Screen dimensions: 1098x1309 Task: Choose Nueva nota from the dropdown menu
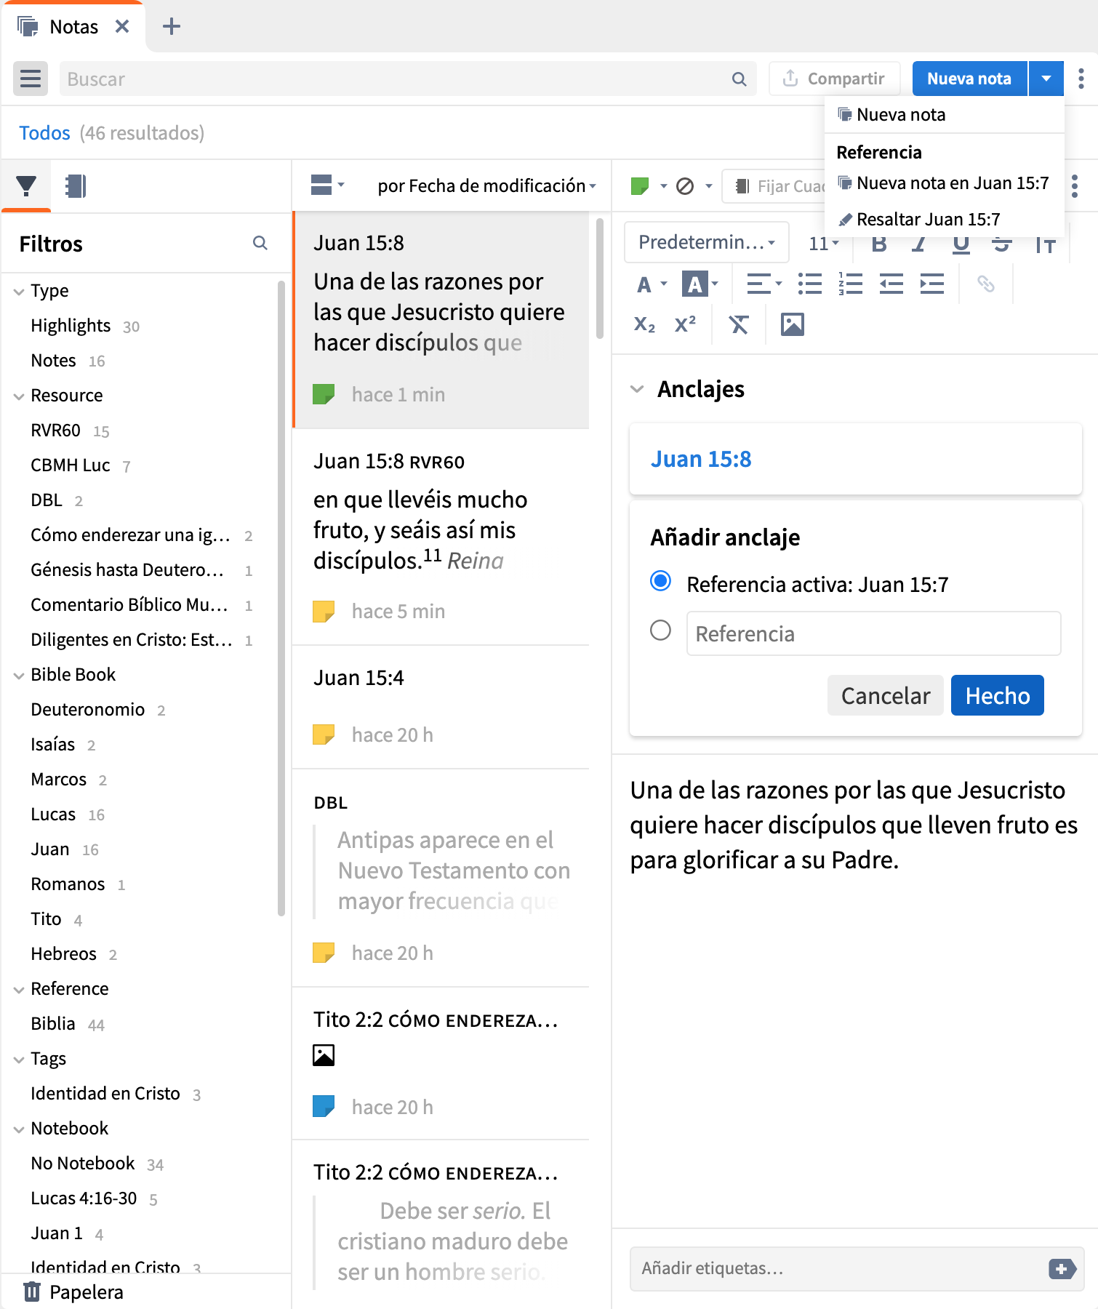[945, 115]
